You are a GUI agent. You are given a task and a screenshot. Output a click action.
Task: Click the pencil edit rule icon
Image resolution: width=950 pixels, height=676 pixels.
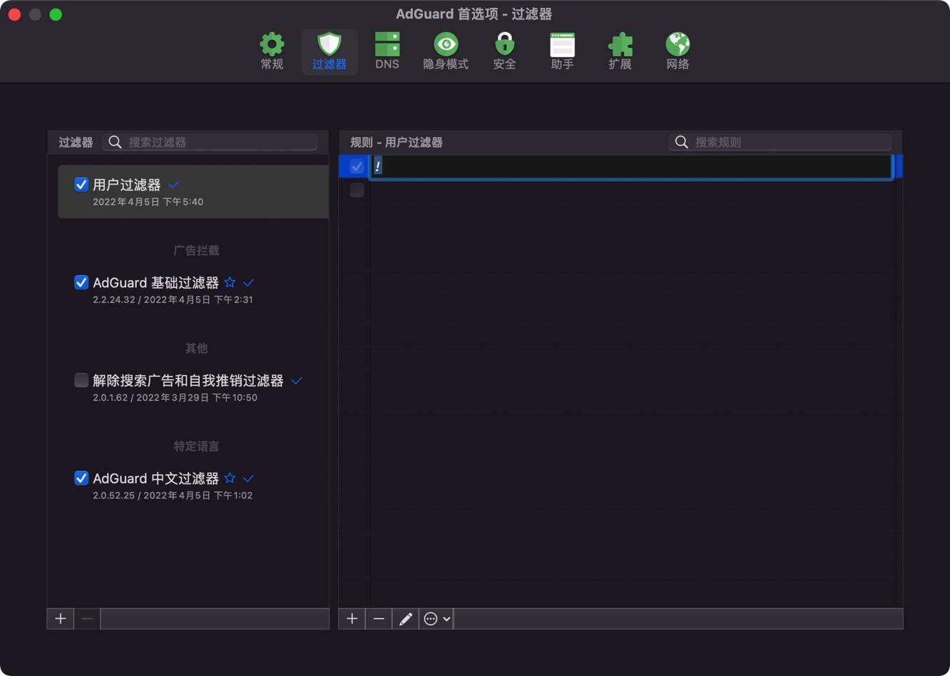pos(405,619)
